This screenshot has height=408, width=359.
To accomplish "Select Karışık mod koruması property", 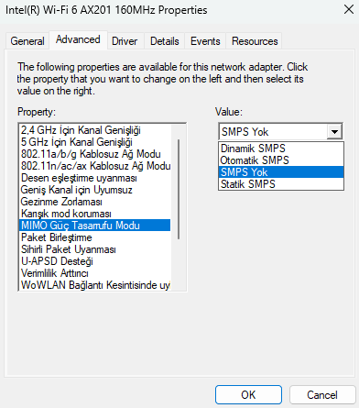I will [95, 214].
